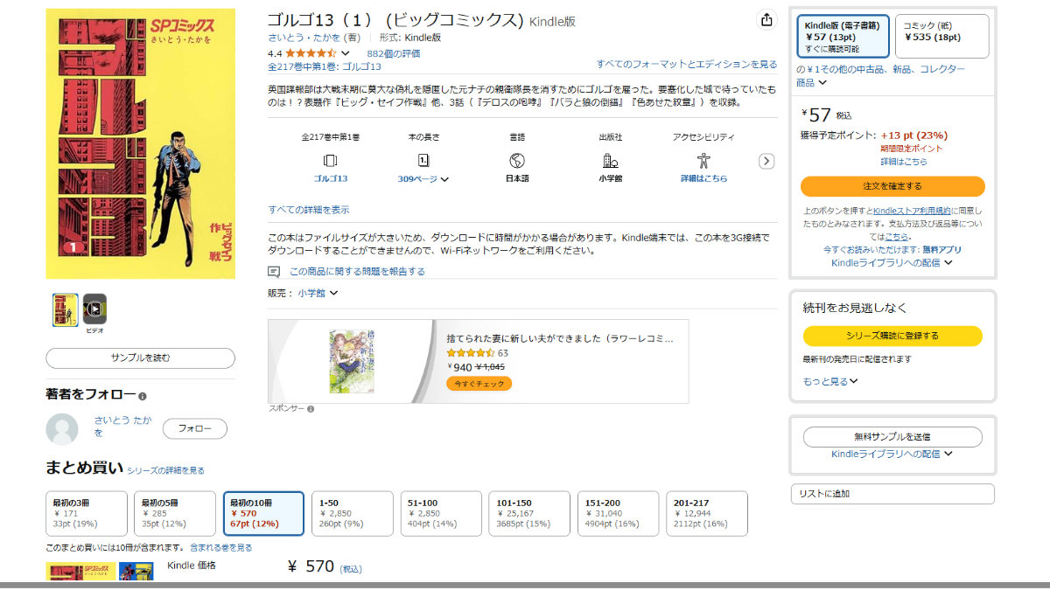Select the video thumbnail
The image size is (1050, 590).
[x=94, y=309]
